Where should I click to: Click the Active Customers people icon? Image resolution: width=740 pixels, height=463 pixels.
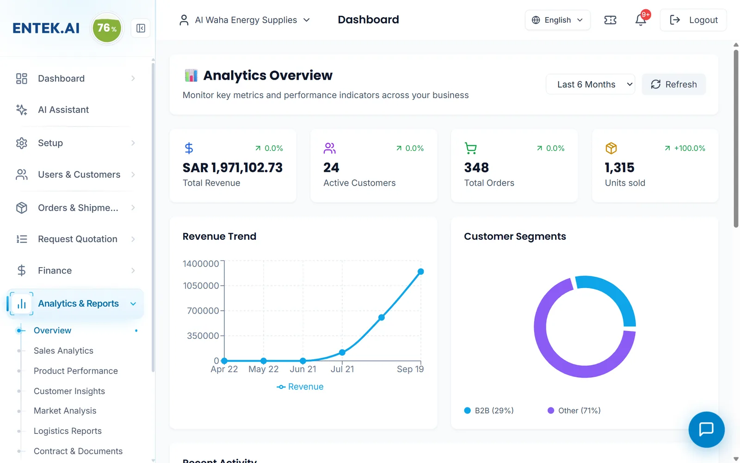click(x=330, y=148)
